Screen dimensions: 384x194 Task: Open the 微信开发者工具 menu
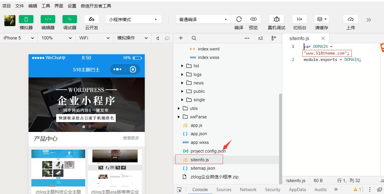pyautogui.click(x=96, y=6)
